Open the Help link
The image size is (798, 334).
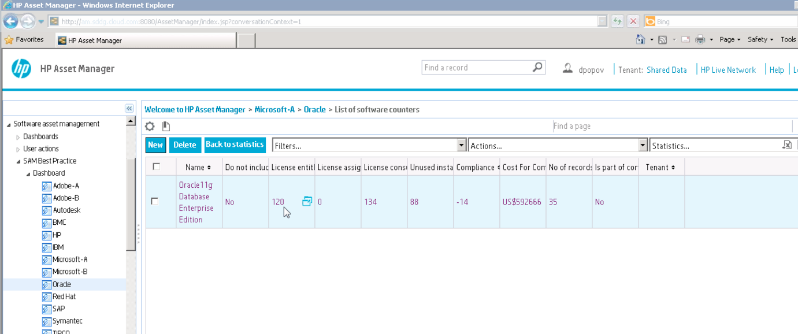[777, 70]
